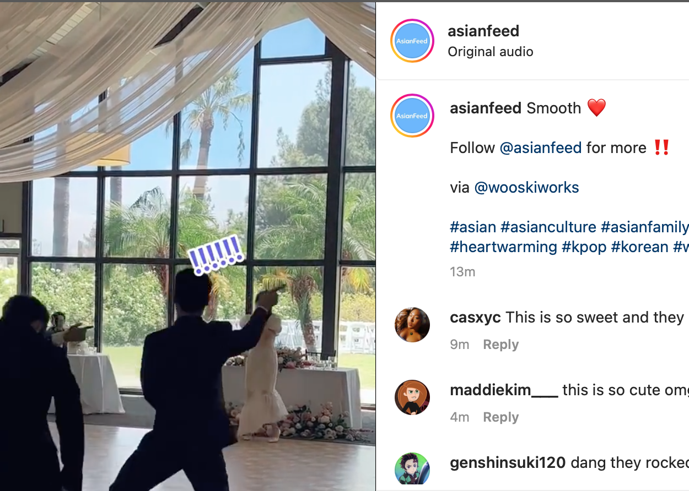Viewport: 689px width, 491px height.
Task: Open the #kpop hashtag
Action: pos(584,247)
